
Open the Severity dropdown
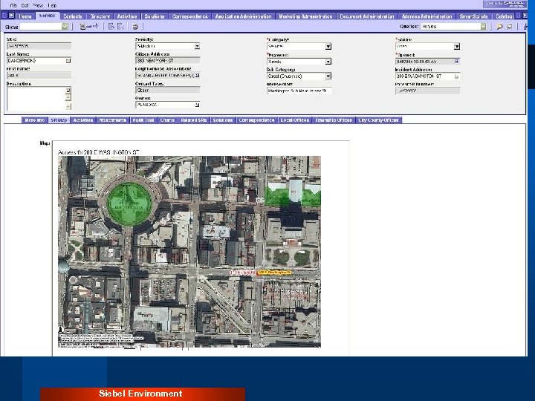click(197, 46)
